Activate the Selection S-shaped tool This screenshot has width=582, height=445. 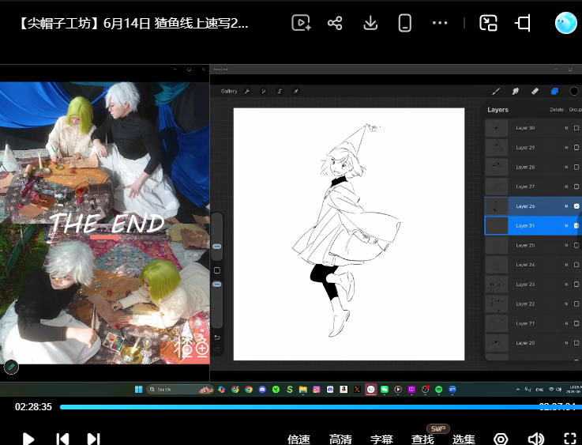(x=280, y=91)
